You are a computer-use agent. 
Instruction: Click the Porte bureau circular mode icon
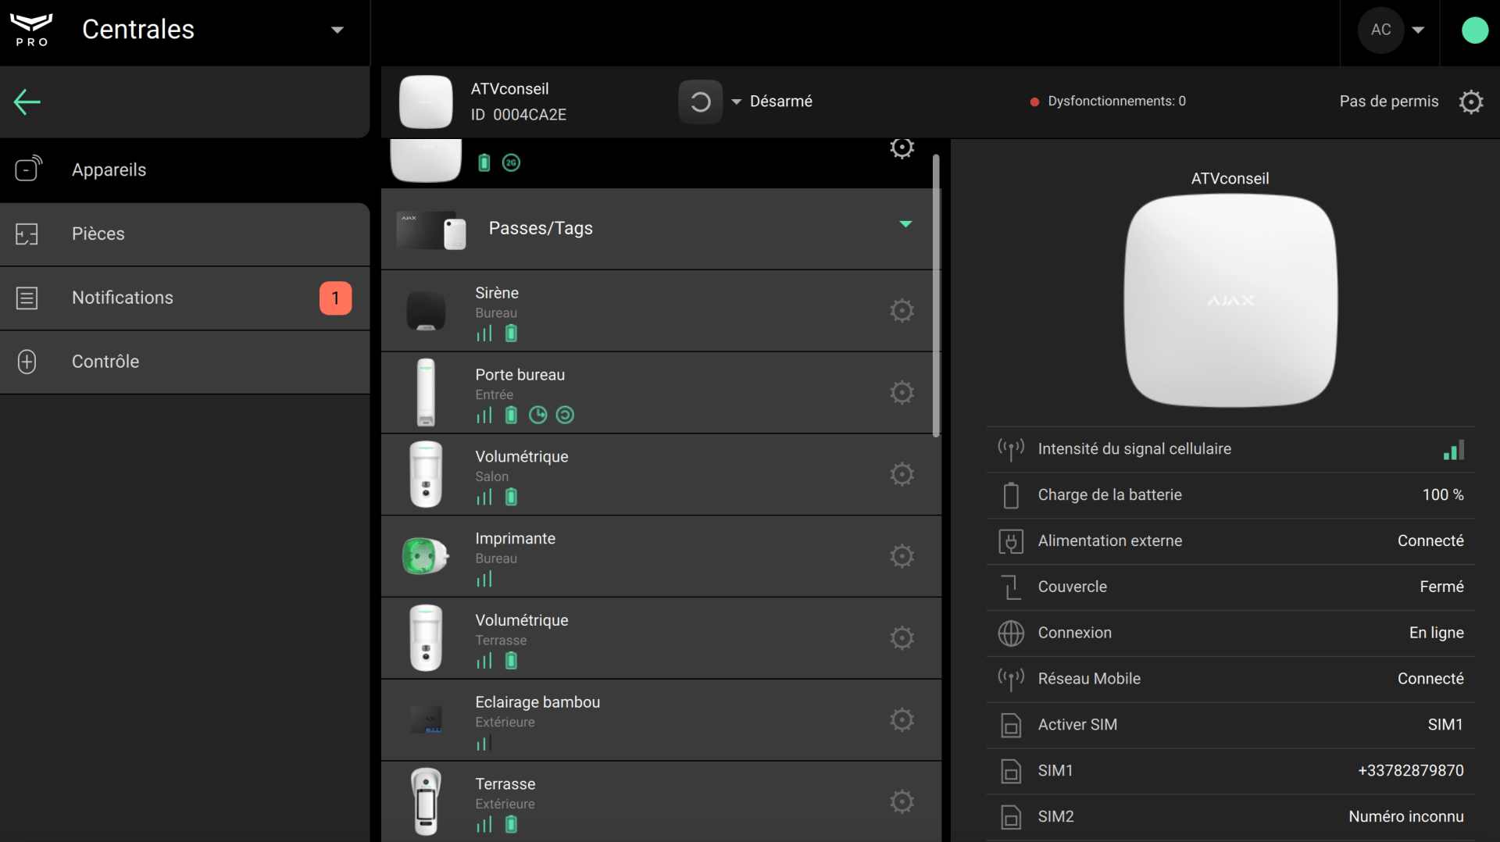tap(565, 416)
